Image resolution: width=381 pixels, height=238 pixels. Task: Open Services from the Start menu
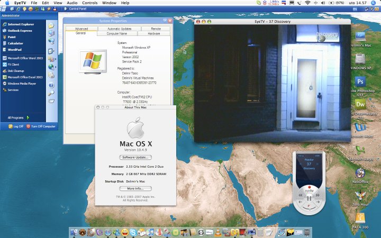click(11, 89)
